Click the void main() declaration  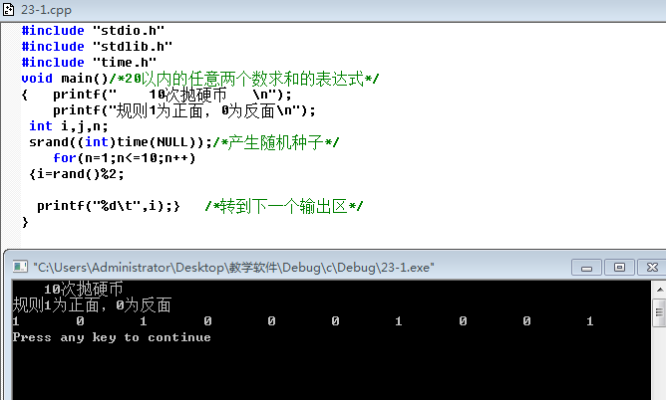pos(65,79)
